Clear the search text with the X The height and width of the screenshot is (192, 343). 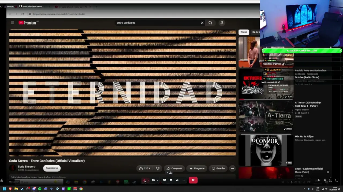pyautogui.click(x=202, y=23)
